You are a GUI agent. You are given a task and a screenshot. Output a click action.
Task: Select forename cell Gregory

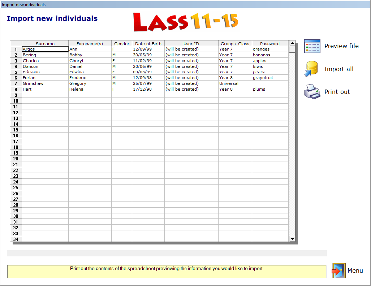pos(90,83)
